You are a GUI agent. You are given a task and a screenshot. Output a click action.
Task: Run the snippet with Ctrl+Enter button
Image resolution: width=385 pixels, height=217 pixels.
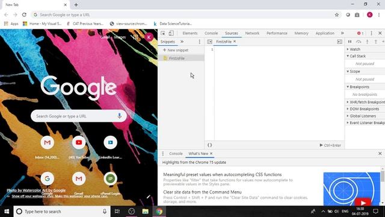pyautogui.click(x=330, y=145)
